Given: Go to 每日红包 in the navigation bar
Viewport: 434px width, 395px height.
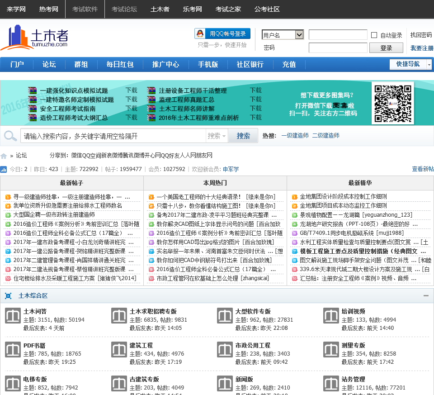Looking at the screenshot, I should click(120, 64).
